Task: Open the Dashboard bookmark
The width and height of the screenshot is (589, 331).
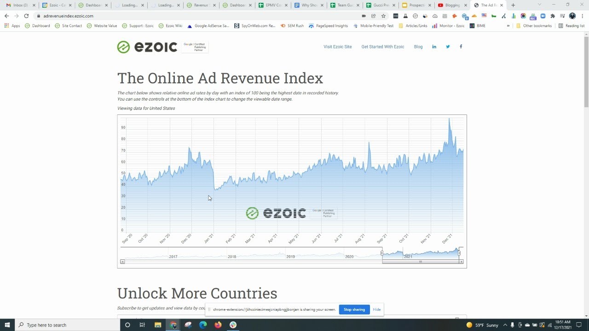Action: tap(37, 26)
